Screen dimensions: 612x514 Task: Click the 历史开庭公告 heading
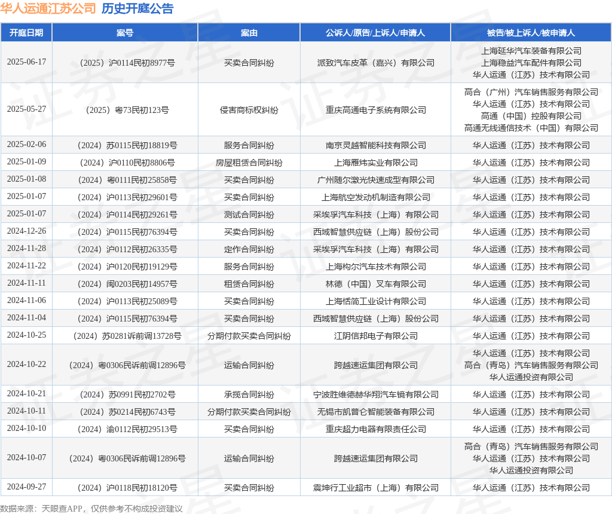tap(137, 8)
